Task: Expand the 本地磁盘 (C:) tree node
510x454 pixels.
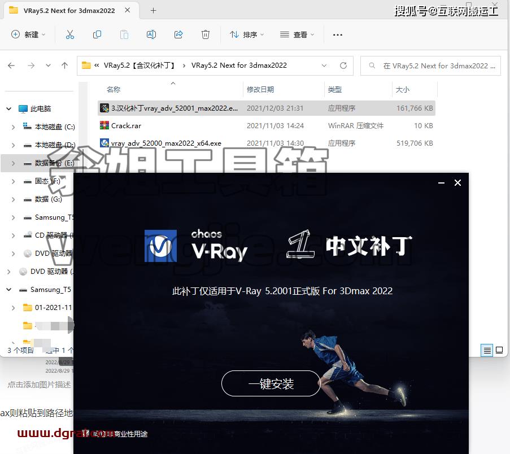Action: [14, 127]
